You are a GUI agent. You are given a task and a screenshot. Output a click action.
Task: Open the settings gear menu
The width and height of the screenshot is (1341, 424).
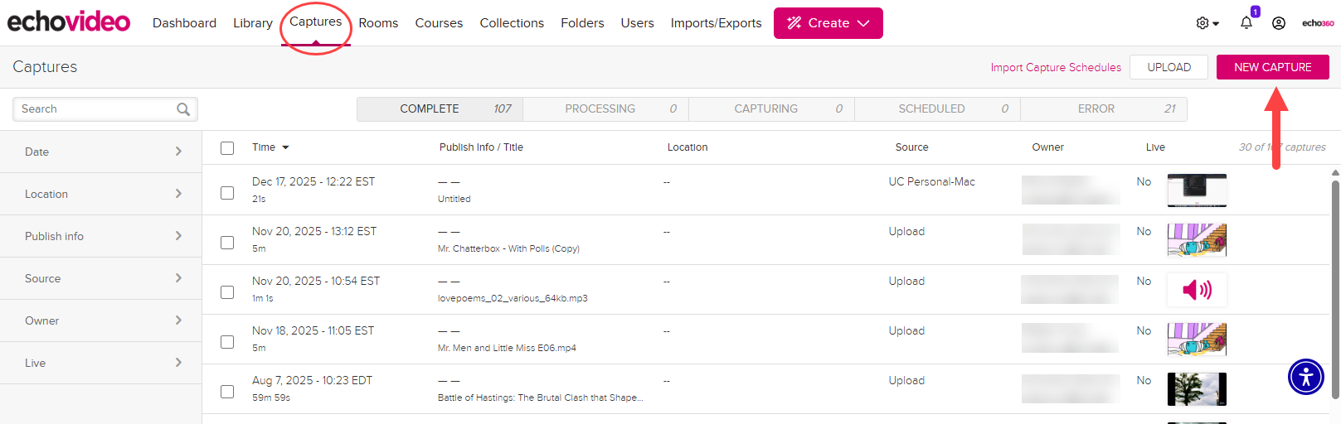[x=1207, y=23]
